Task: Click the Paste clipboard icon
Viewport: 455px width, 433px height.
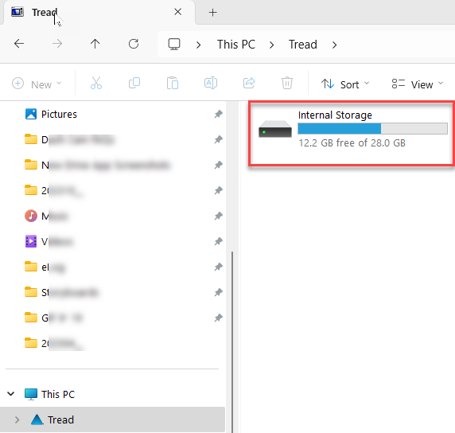Action: point(173,83)
